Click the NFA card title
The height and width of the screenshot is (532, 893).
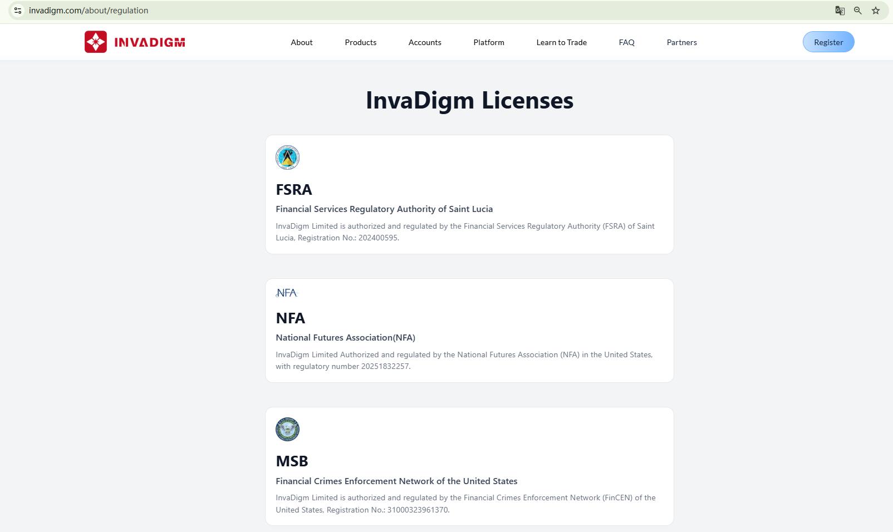point(291,318)
